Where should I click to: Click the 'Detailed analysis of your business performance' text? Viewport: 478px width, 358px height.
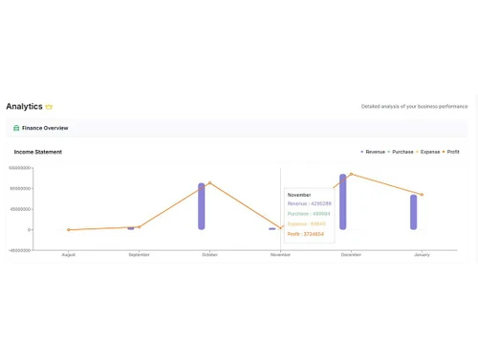(414, 106)
